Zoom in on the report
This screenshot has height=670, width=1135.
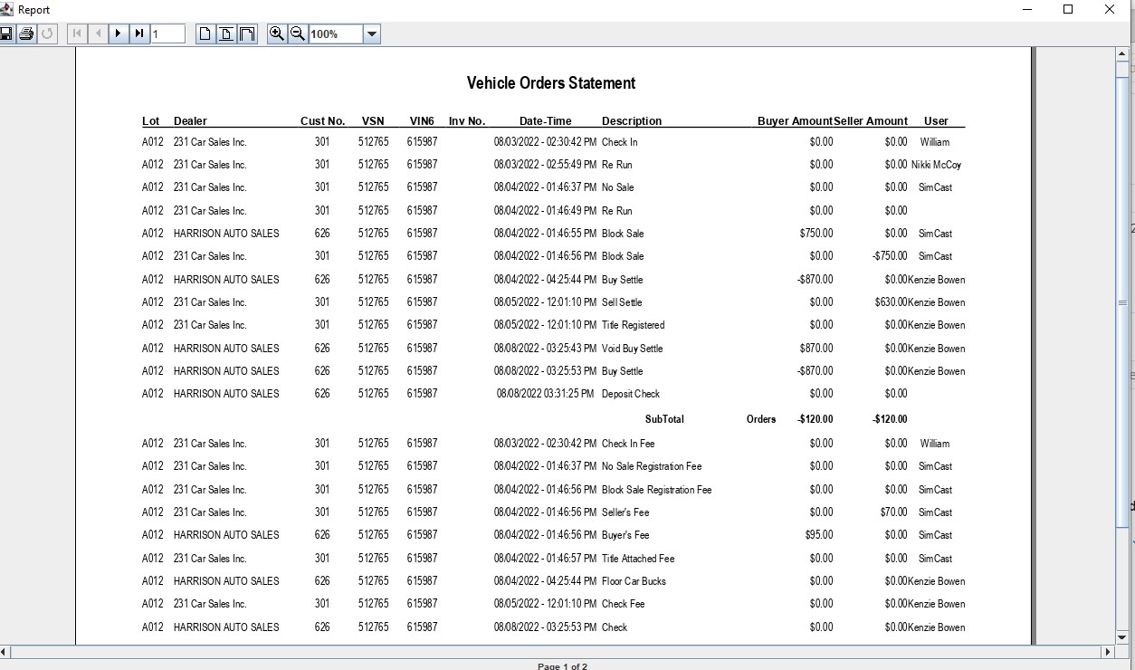coord(277,33)
